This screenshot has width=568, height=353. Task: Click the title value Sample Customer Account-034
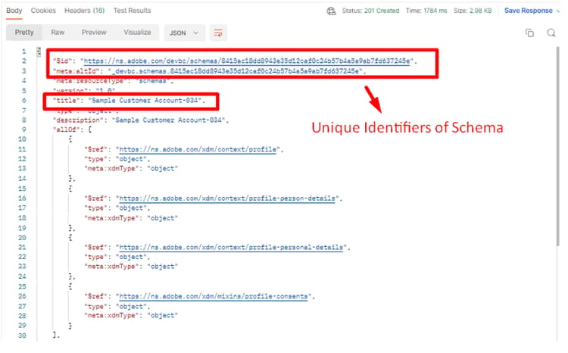click(x=146, y=101)
